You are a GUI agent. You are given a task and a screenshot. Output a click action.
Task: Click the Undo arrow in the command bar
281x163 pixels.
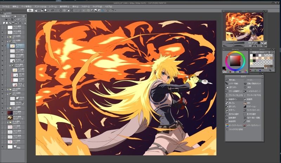52,10
